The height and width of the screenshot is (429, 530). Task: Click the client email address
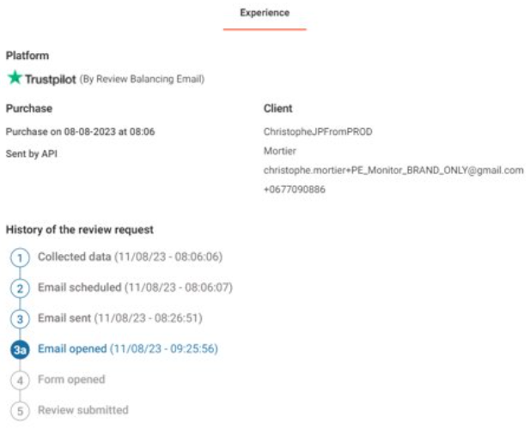(393, 170)
